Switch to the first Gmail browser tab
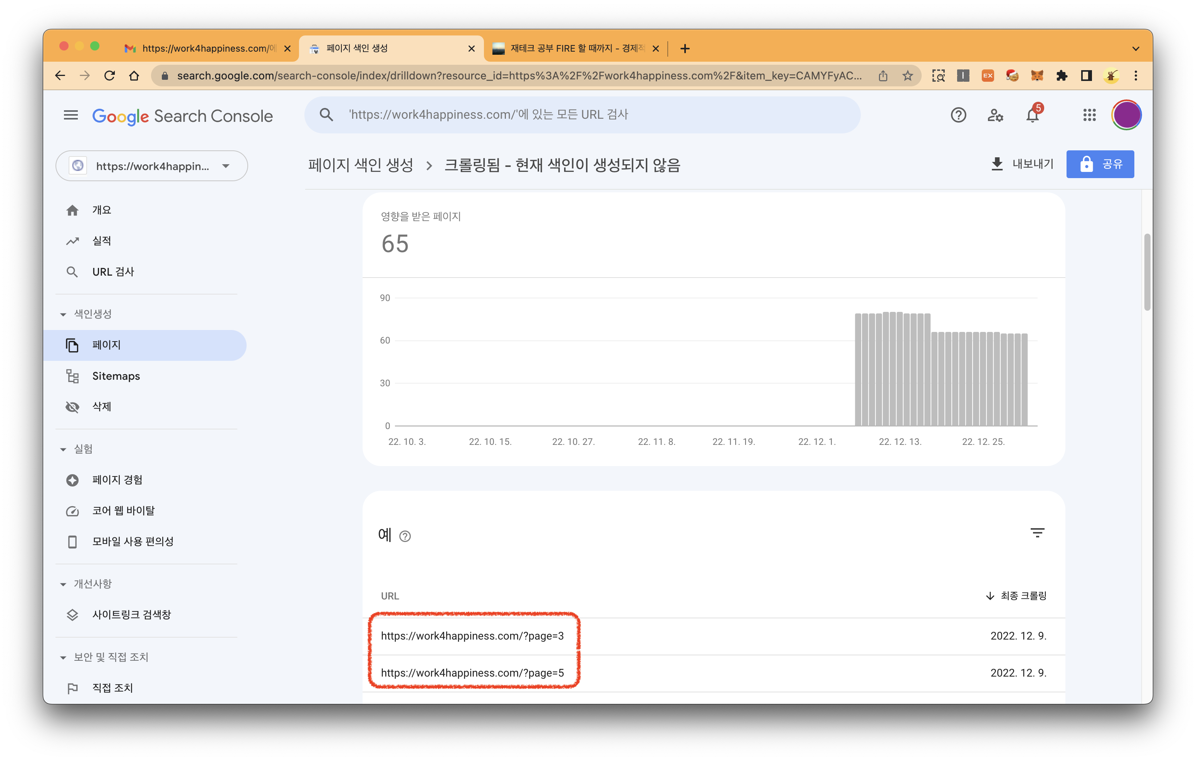Image resolution: width=1196 pixels, height=761 pixels. click(204, 48)
